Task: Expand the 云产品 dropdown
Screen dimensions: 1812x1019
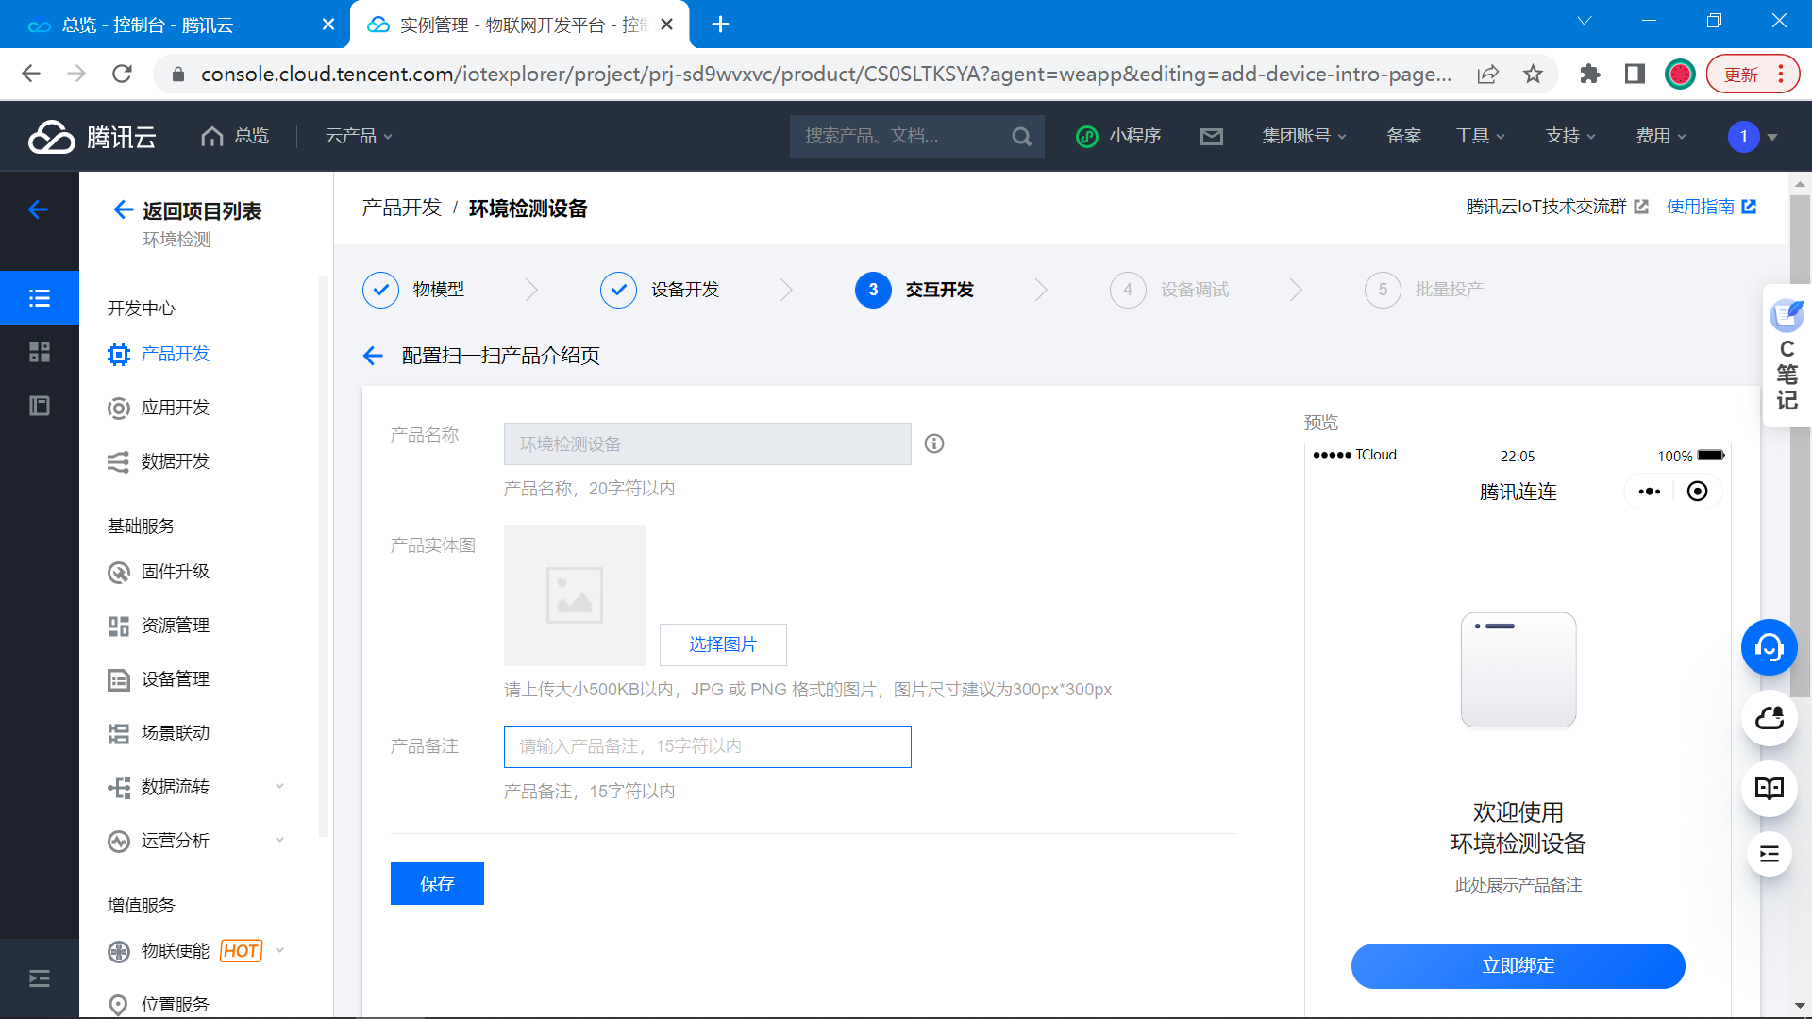Action: tap(359, 137)
